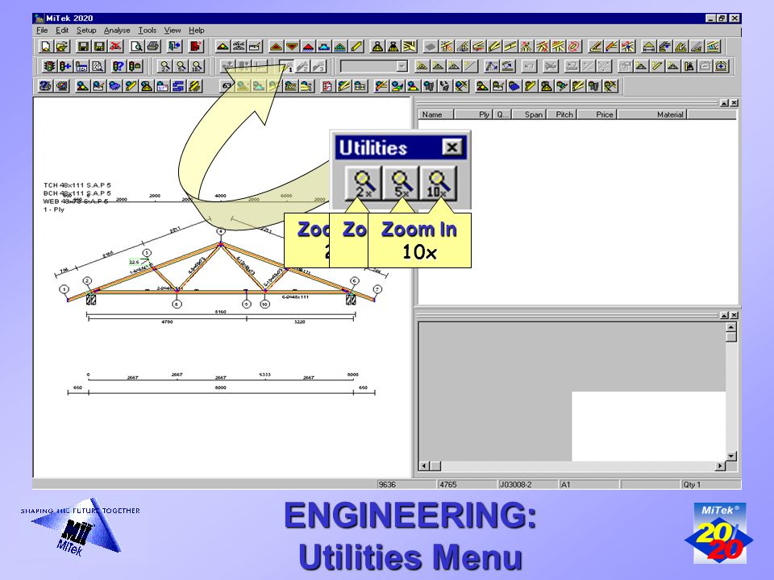
Task: Click the greyed scissors cut icon
Action: click(x=551, y=66)
